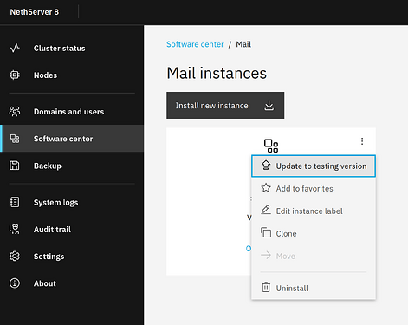Click the NethServer 8 header title

pos(35,12)
